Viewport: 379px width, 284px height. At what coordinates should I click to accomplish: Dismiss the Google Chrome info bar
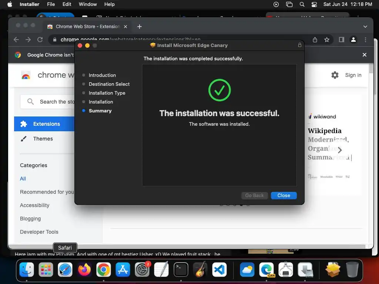tap(365, 55)
